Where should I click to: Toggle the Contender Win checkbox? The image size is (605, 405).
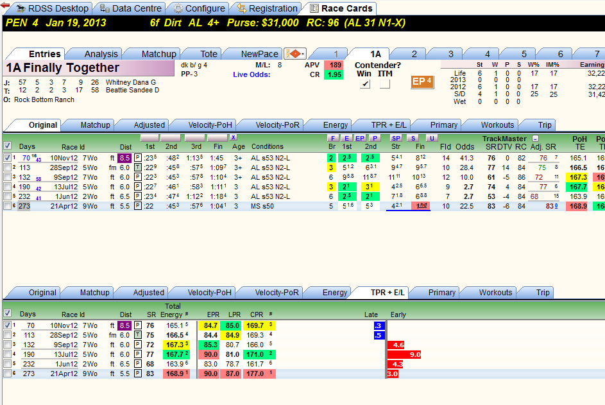coord(364,84)
